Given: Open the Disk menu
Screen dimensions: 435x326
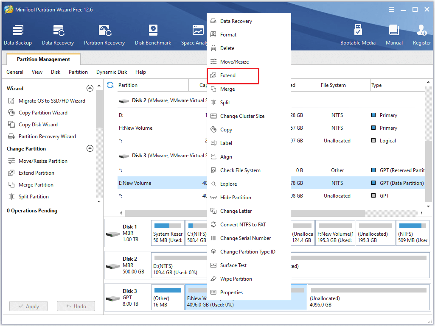Looking at the screenshot, I should [x=56, y=72].
